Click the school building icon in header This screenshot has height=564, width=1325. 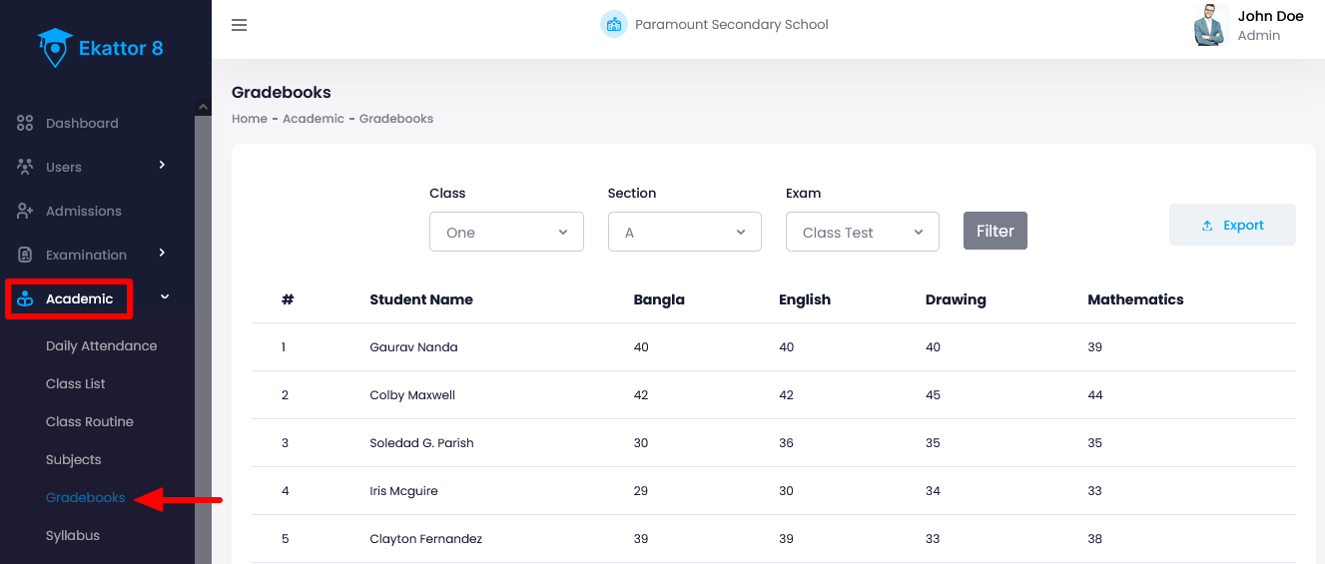(613, 25)
